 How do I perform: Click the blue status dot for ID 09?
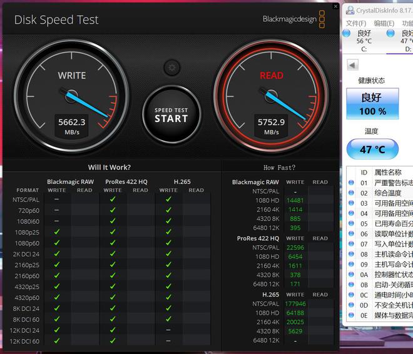click(x=351, y=264)
